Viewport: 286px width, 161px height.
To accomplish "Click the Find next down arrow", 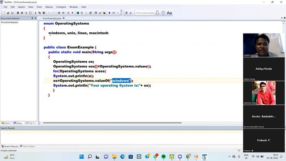I will pyautogui.click(x=157, y=13).
